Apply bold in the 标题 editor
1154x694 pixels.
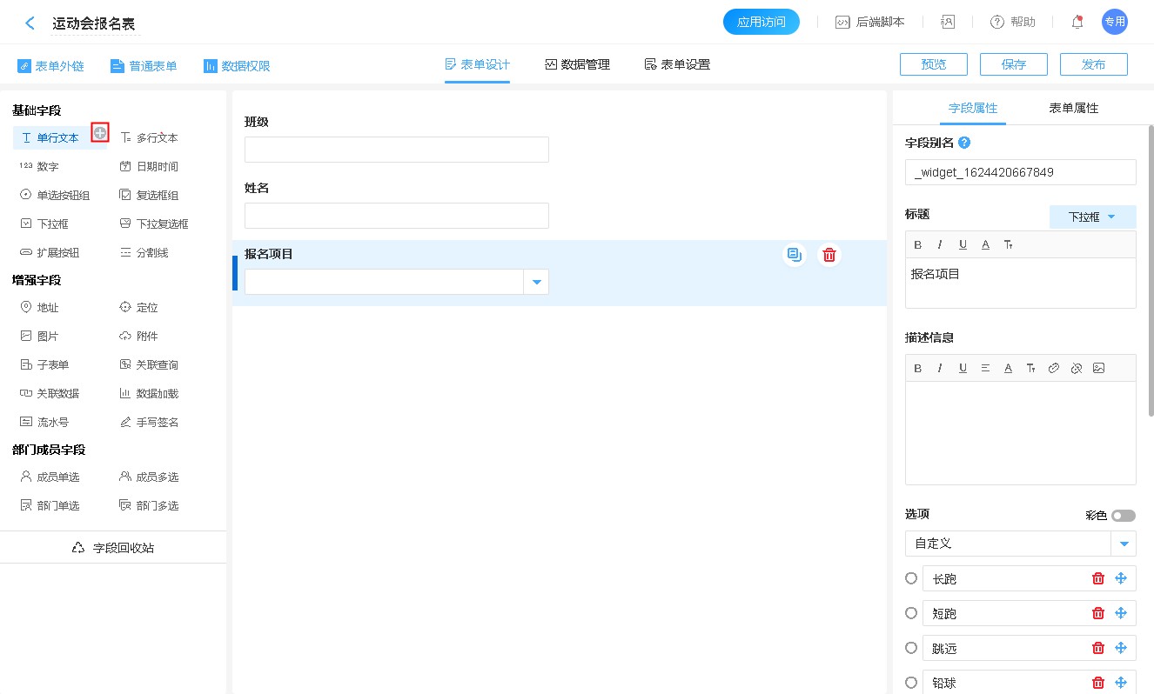tap(917, 244)
